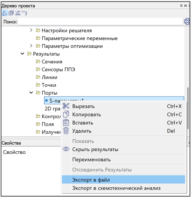The height and width of the screenshot is (197, 191).
Task: Click the fourth project tree toolbar icon
Action: [24, 13]
